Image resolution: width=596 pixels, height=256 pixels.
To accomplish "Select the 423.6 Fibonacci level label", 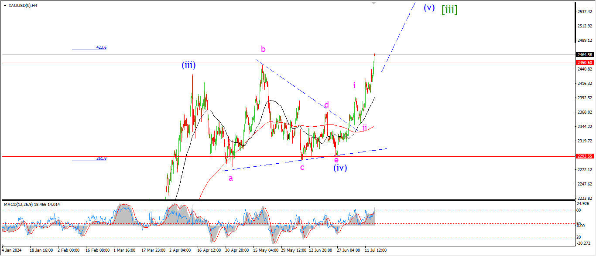I will tap(101, 47).
